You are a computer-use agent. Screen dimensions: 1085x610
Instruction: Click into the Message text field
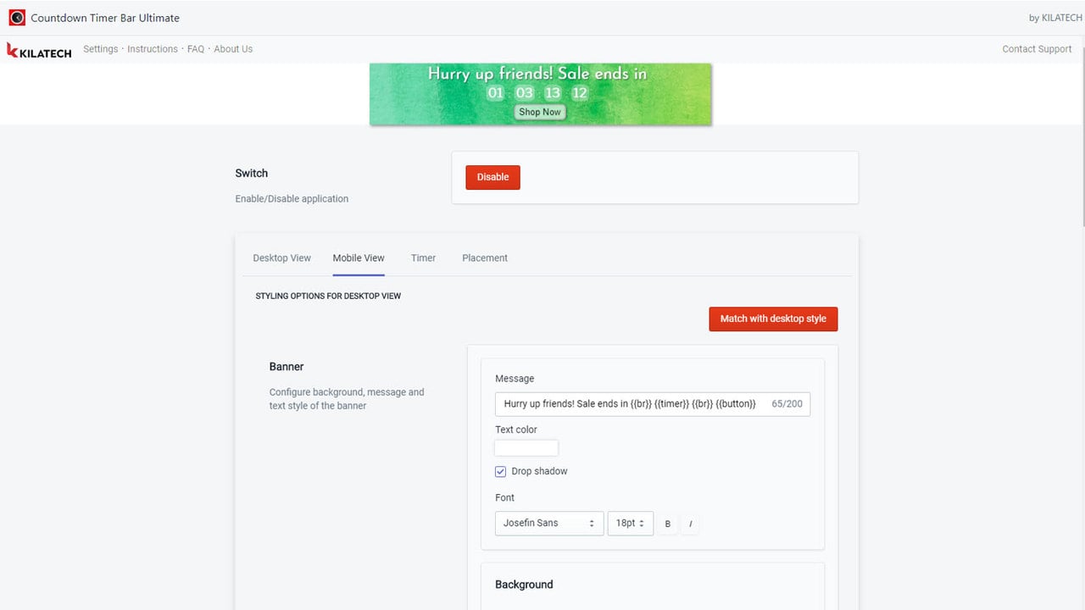(x=653, y=404)
